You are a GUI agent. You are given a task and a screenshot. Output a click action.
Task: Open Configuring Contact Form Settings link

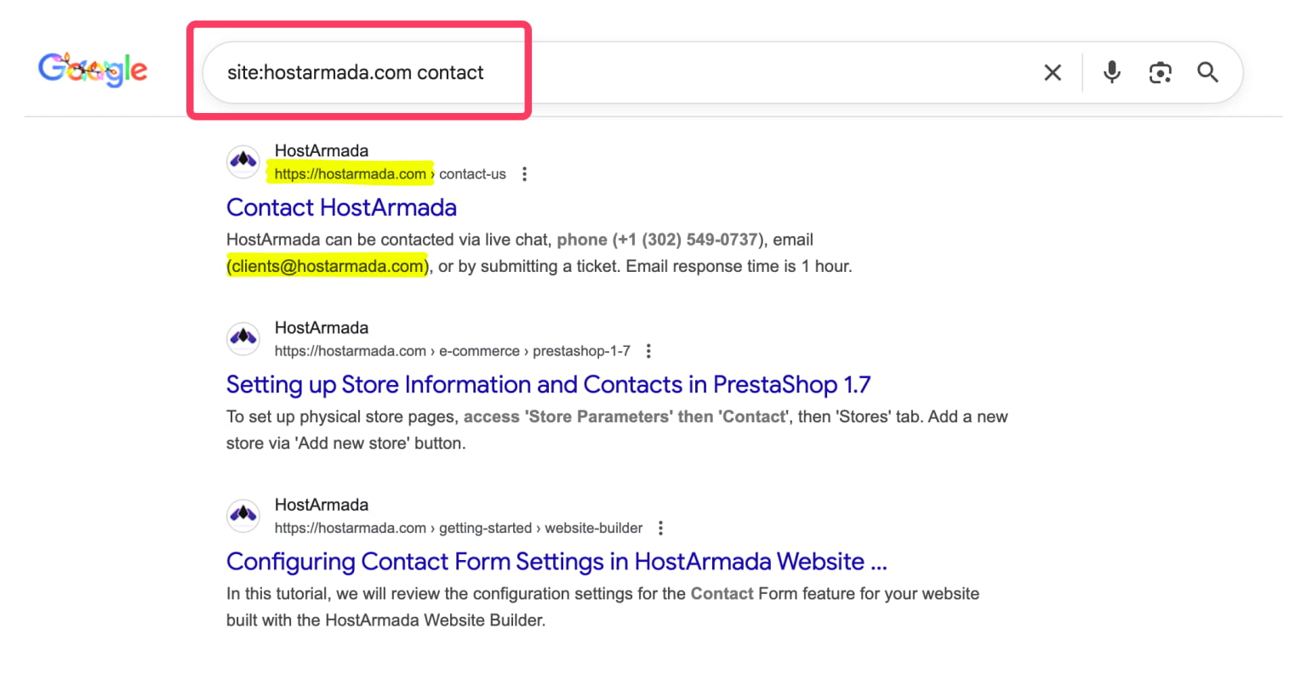coord(556,562)
